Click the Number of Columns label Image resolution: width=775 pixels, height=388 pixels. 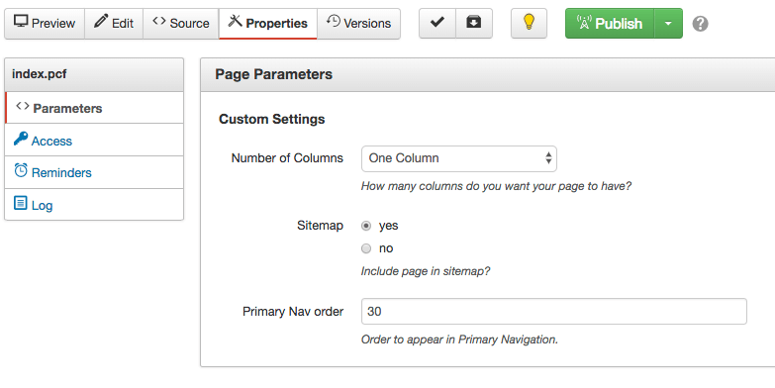287,158
